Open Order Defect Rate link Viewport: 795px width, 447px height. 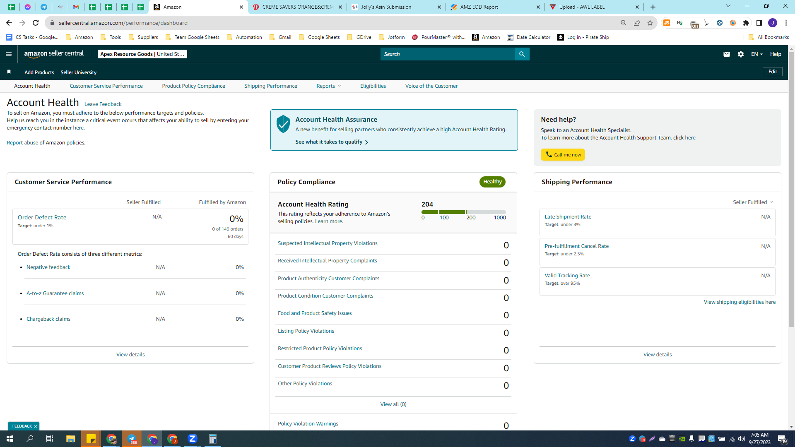[x=42, y=217]
